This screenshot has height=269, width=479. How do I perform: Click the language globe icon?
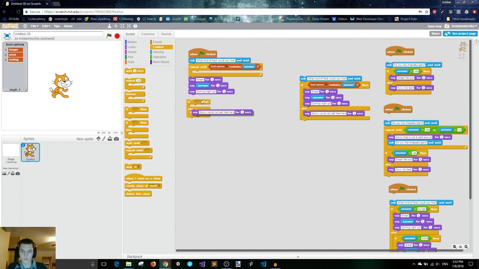tap(25, 26)
